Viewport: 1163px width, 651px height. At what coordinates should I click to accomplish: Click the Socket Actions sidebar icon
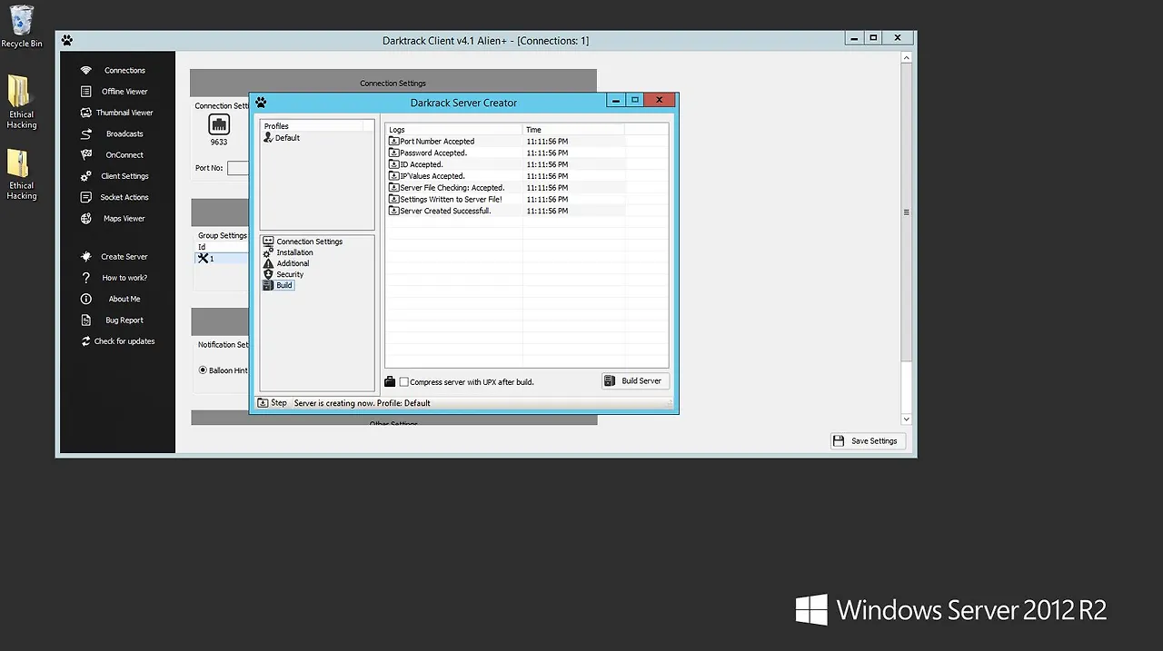tap(86, 197)
